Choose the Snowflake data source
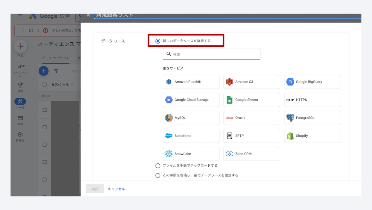Screen dimensions: 372x210 point(191,154)
